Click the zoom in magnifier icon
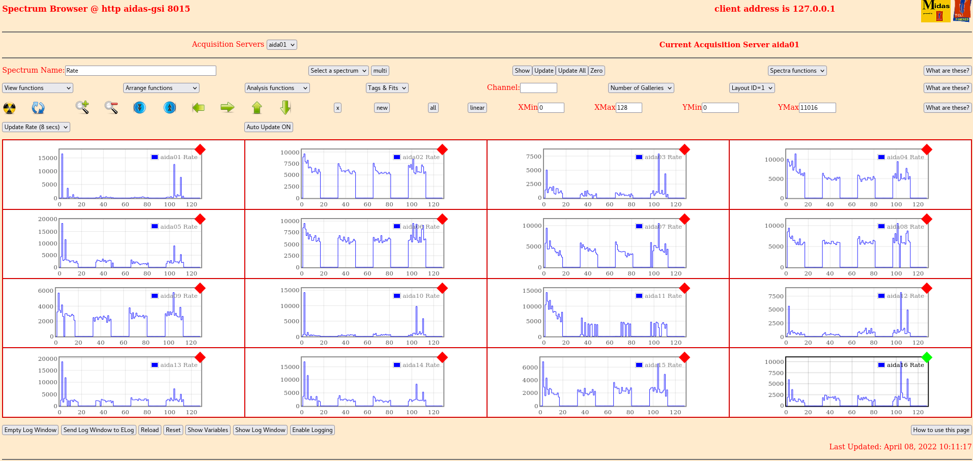This screenshot has width=973, height=461. coord(82,107)
